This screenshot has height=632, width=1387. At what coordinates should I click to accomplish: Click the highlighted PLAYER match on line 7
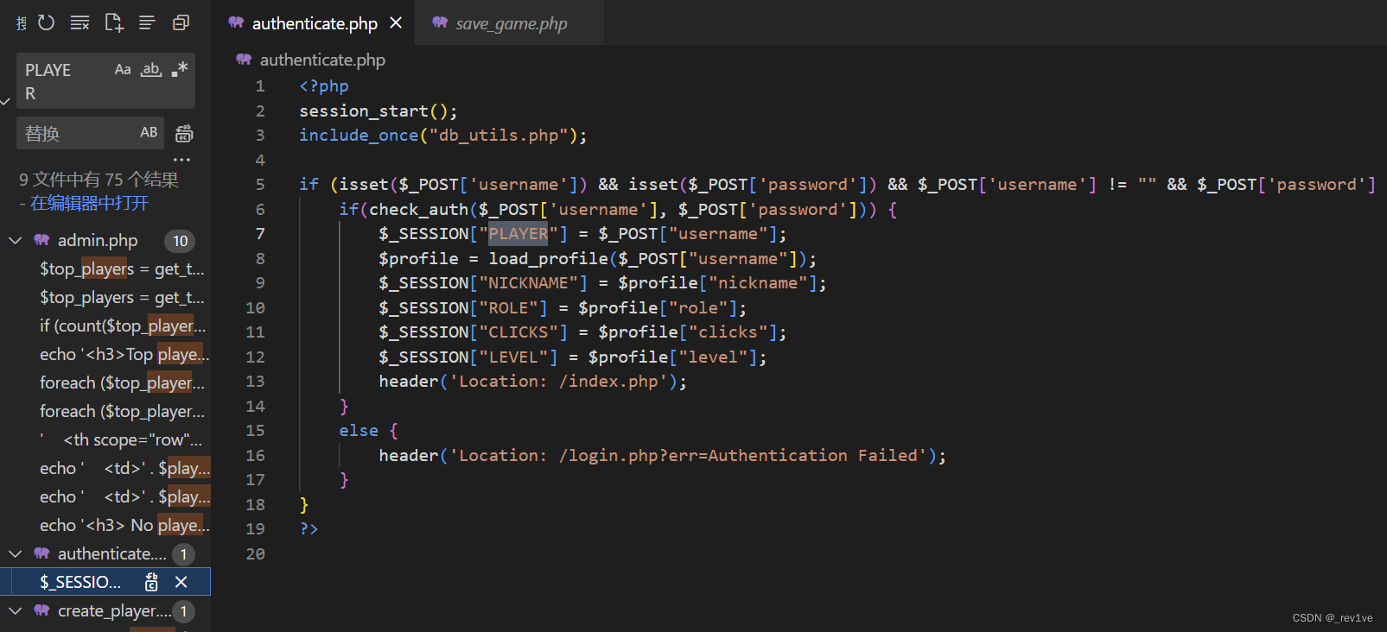tap(519, 233)
